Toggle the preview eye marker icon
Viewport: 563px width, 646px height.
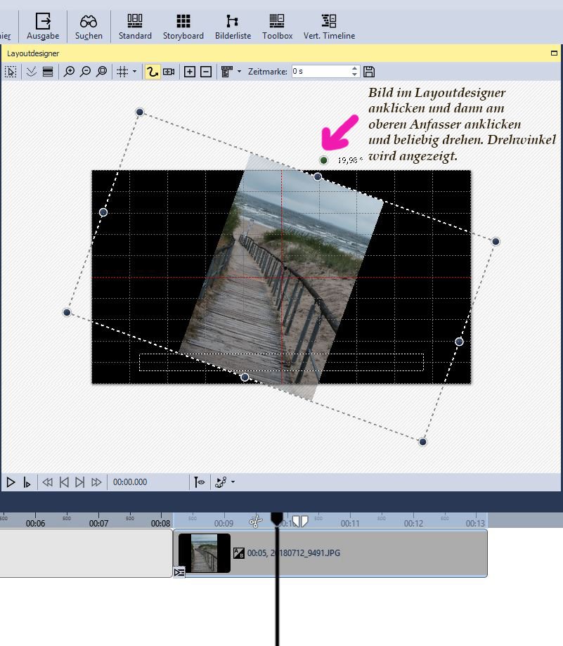[x=200, y=482]
